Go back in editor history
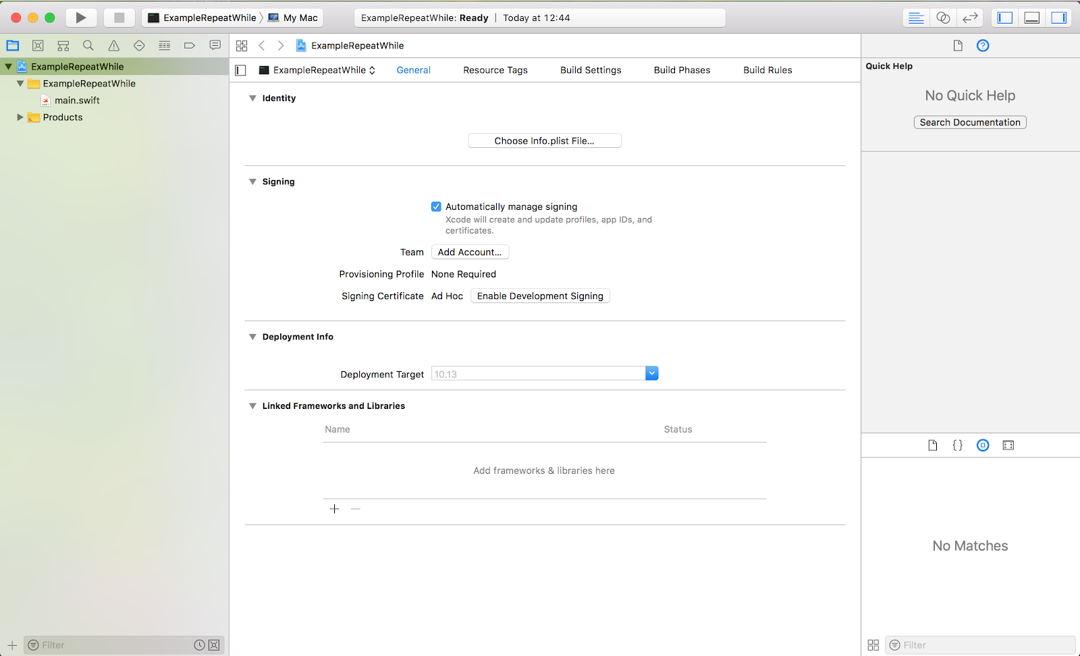Viewport: 1080px width, 656px height. coord(262,46)
